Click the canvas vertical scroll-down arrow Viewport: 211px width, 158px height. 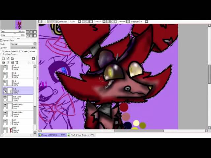point(209,128)
